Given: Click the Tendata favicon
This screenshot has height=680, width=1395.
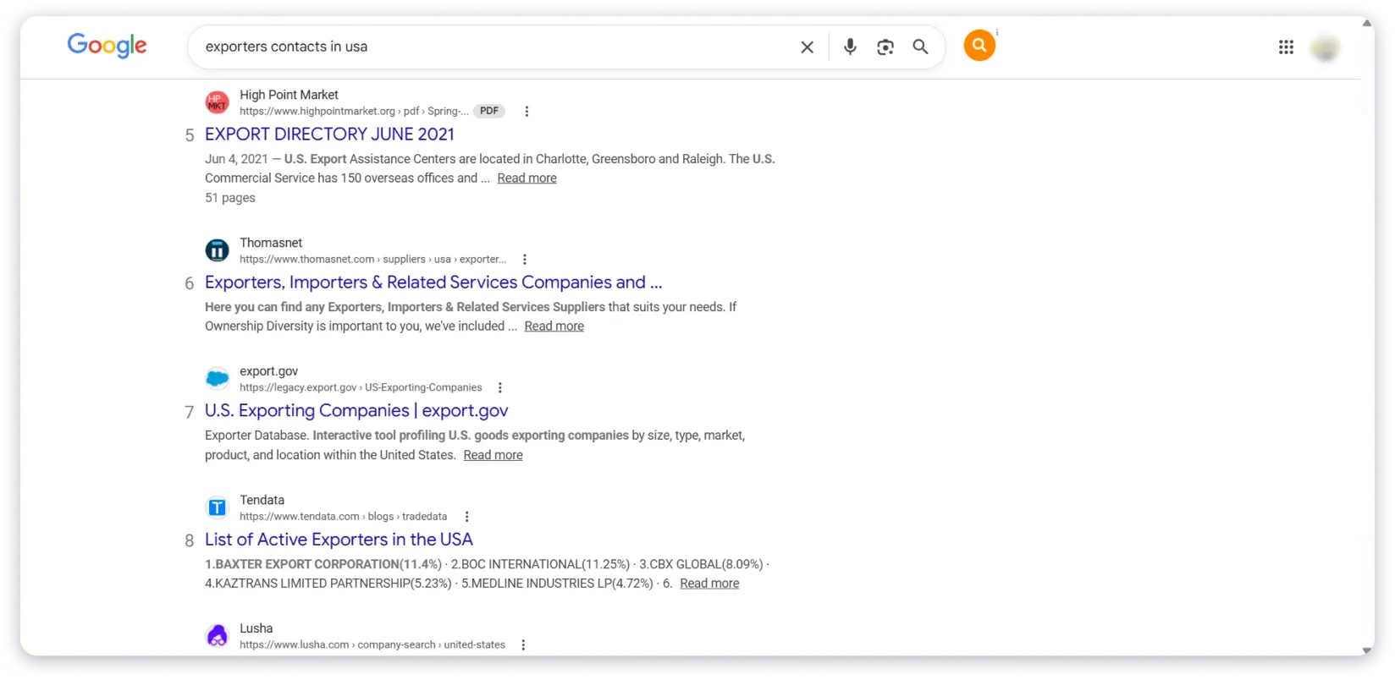Looking at the screenshot, I should tap(218, 507).
